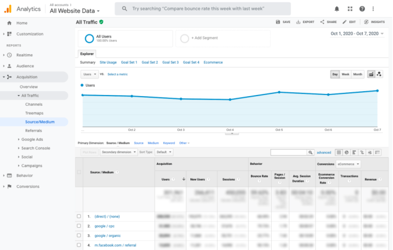Open the Goal Set 2 tab
This screenshot has width=393, height=250.
coord(150,63)
